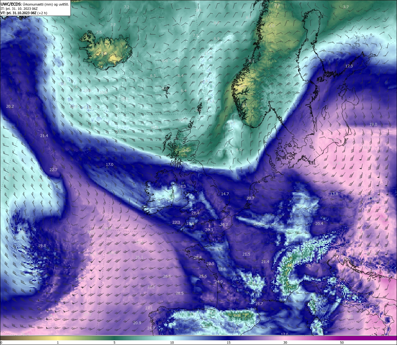Image resolution: width=397 pixels, height=345 pixels.
Task: Click the 26.6 value over the Atlantic
Action: click(x=167, y=276)
